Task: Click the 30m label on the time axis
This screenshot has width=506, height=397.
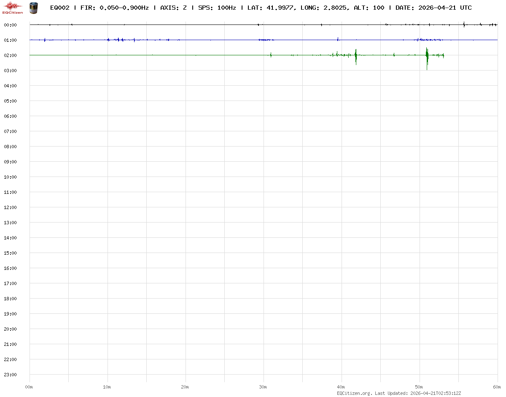Action: click(263, 387)
